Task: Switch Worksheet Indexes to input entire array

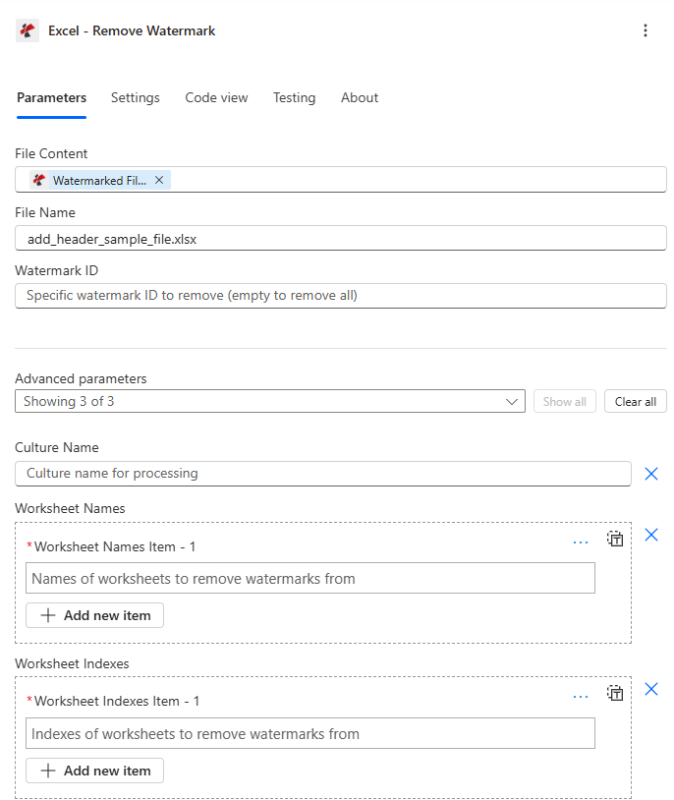Action: coord(615,694)
